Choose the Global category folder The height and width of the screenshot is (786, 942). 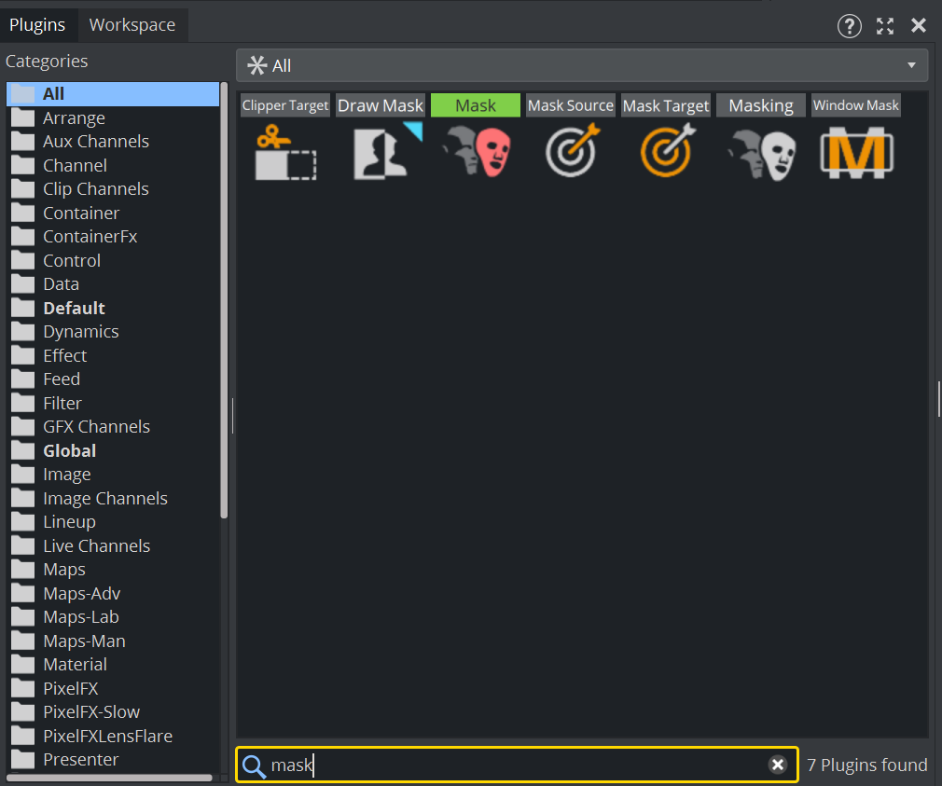click(69, 450)
